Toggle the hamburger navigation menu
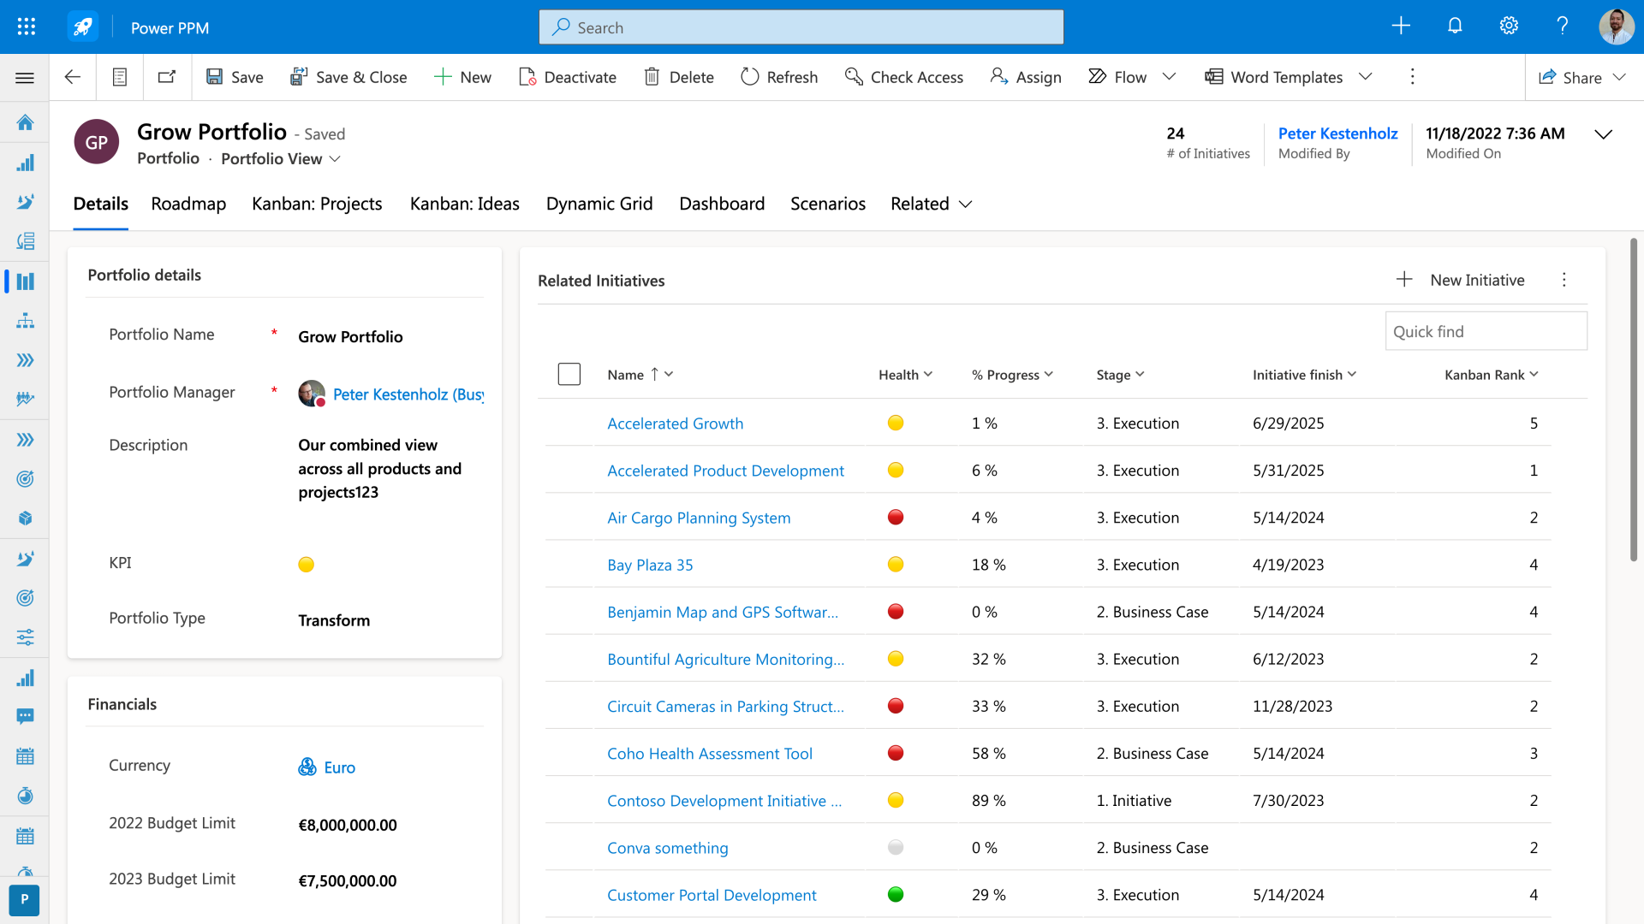1644x924 pixels. pyautogui.click(x=25, y=78)
